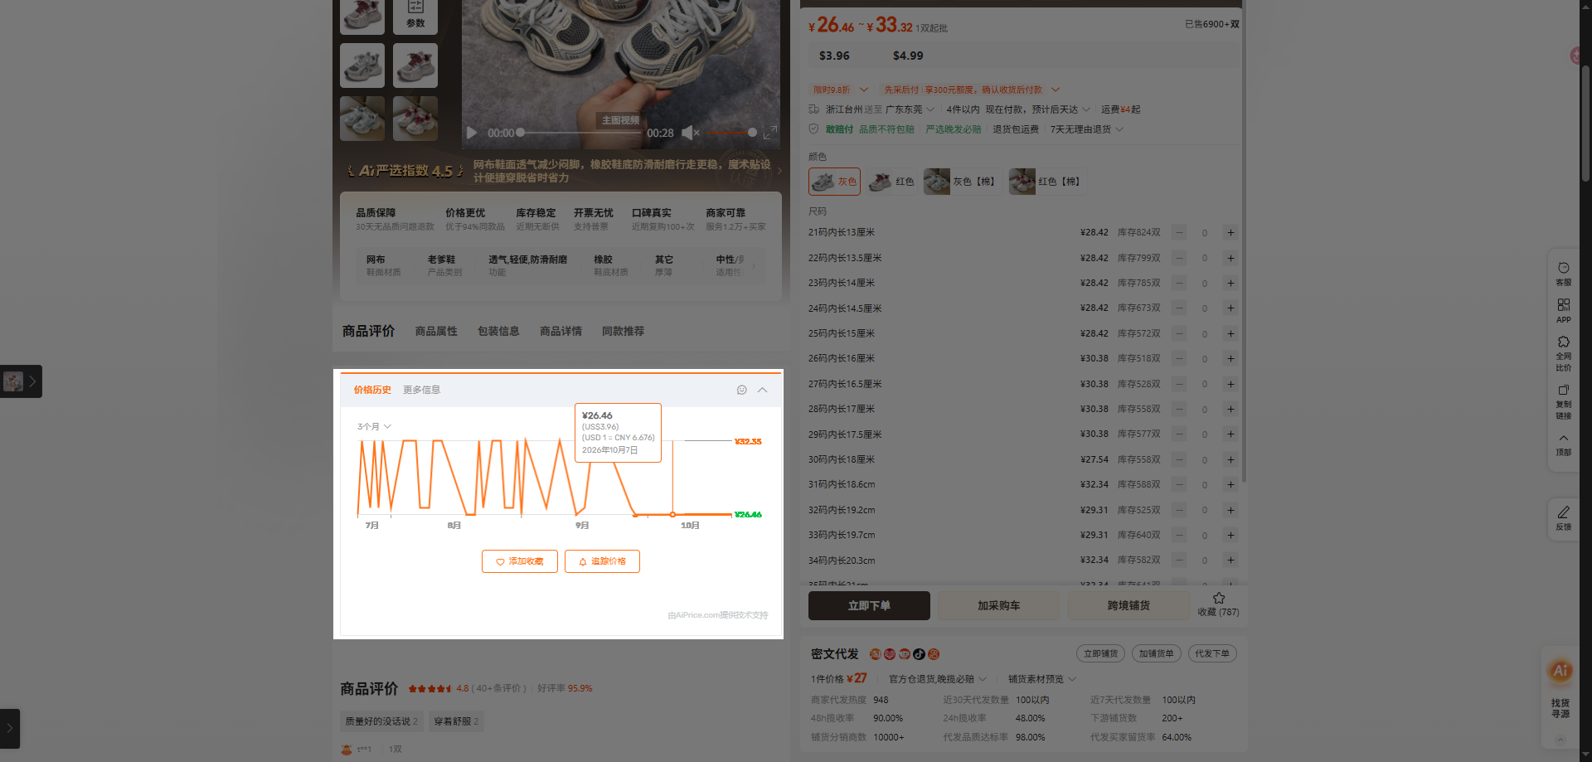Collapse the price history panel chevron
1592x762 pixels.
click(763, 390)
